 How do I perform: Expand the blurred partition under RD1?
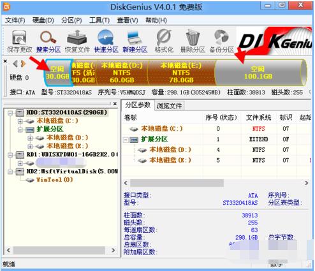20,163
